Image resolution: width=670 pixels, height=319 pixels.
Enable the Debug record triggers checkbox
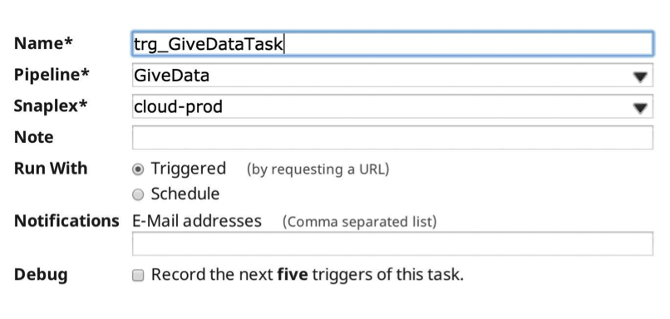point(138,276)
